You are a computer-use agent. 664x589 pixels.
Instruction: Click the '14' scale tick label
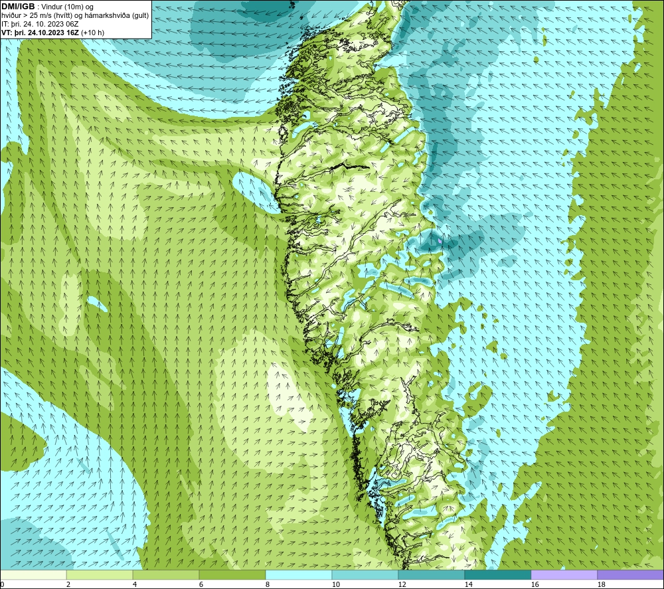point(469,585)
